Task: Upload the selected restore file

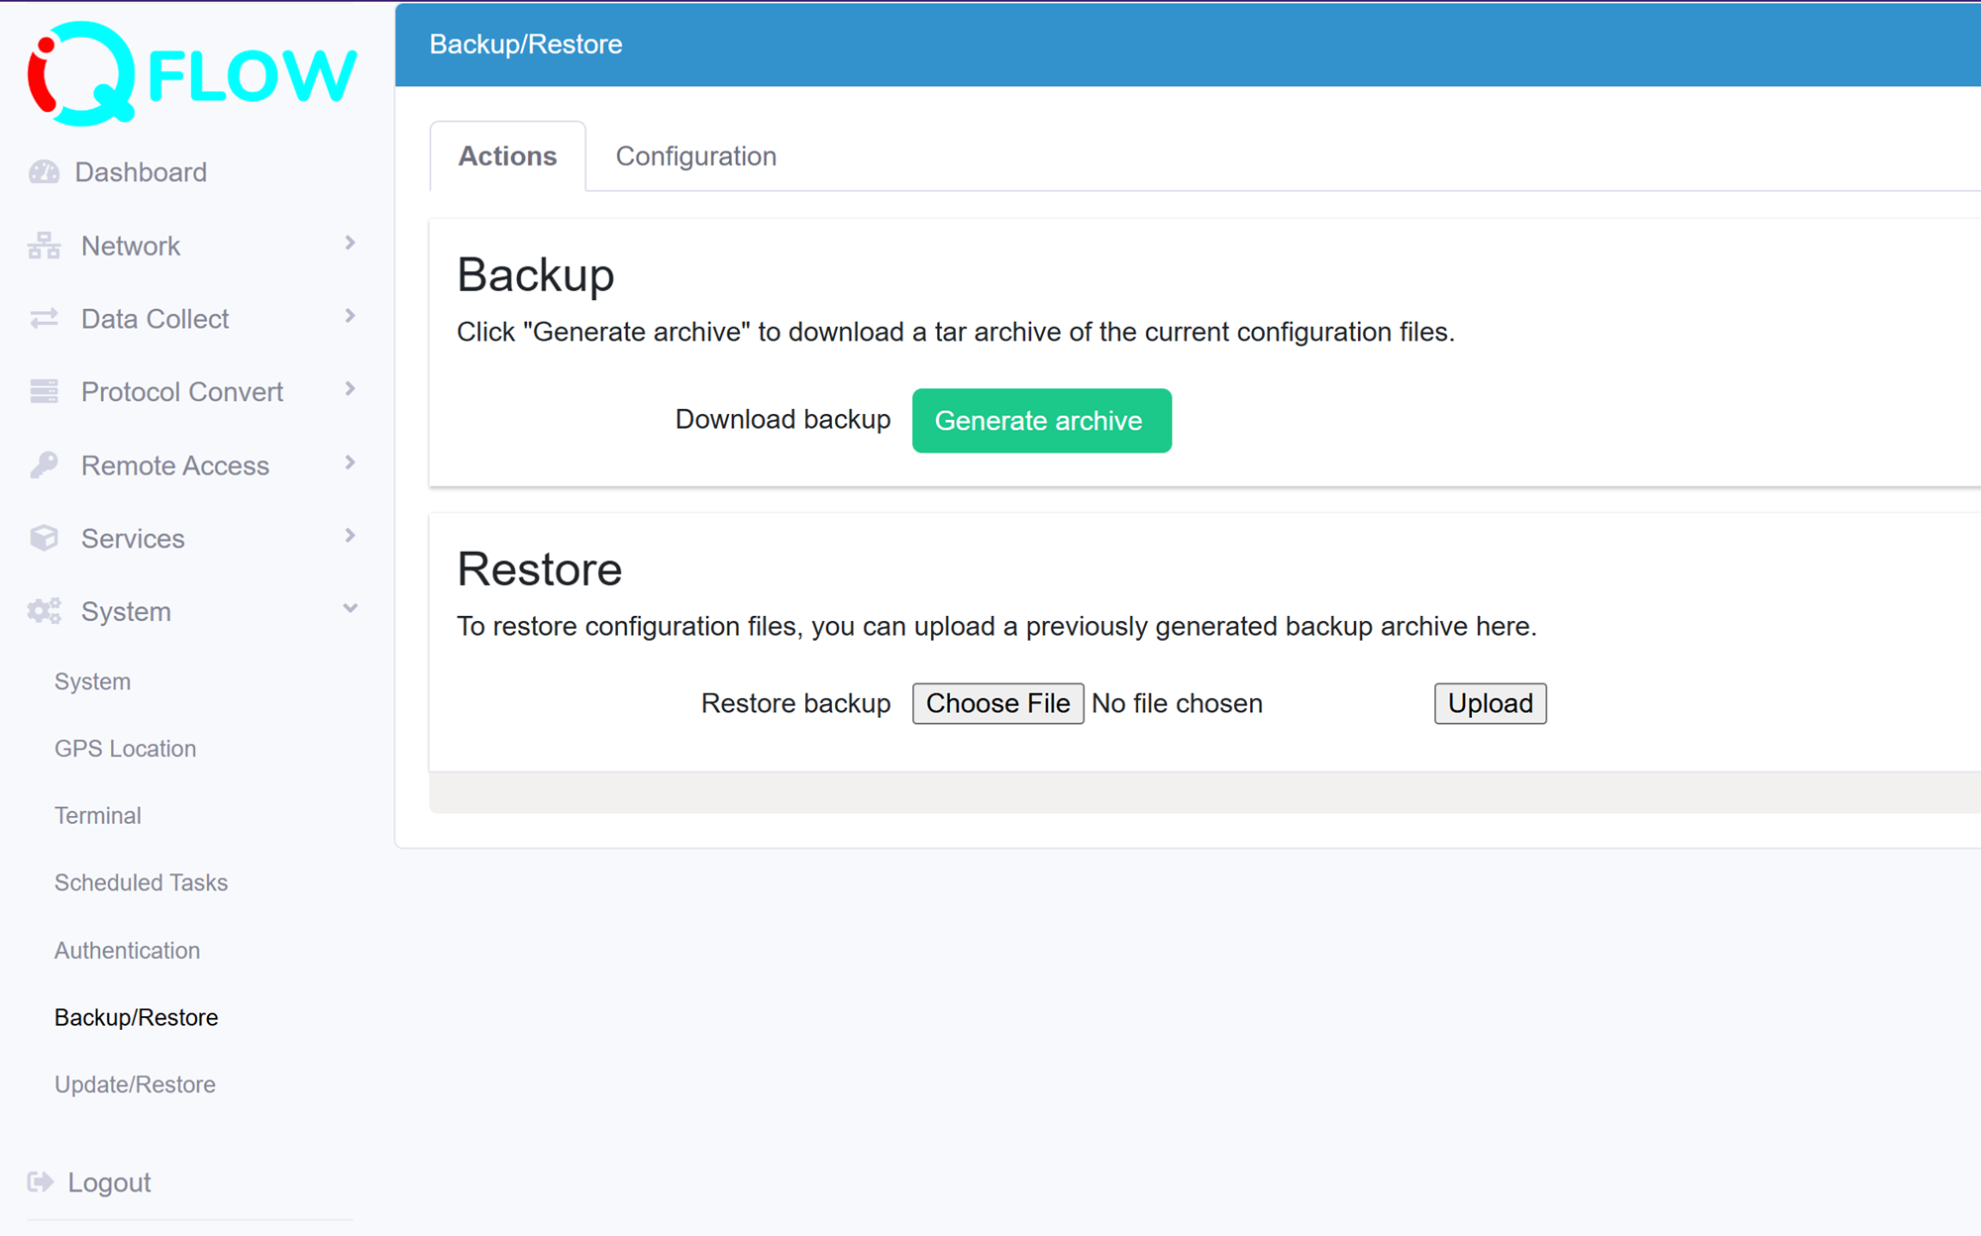Action: [x=1490, y=703]
